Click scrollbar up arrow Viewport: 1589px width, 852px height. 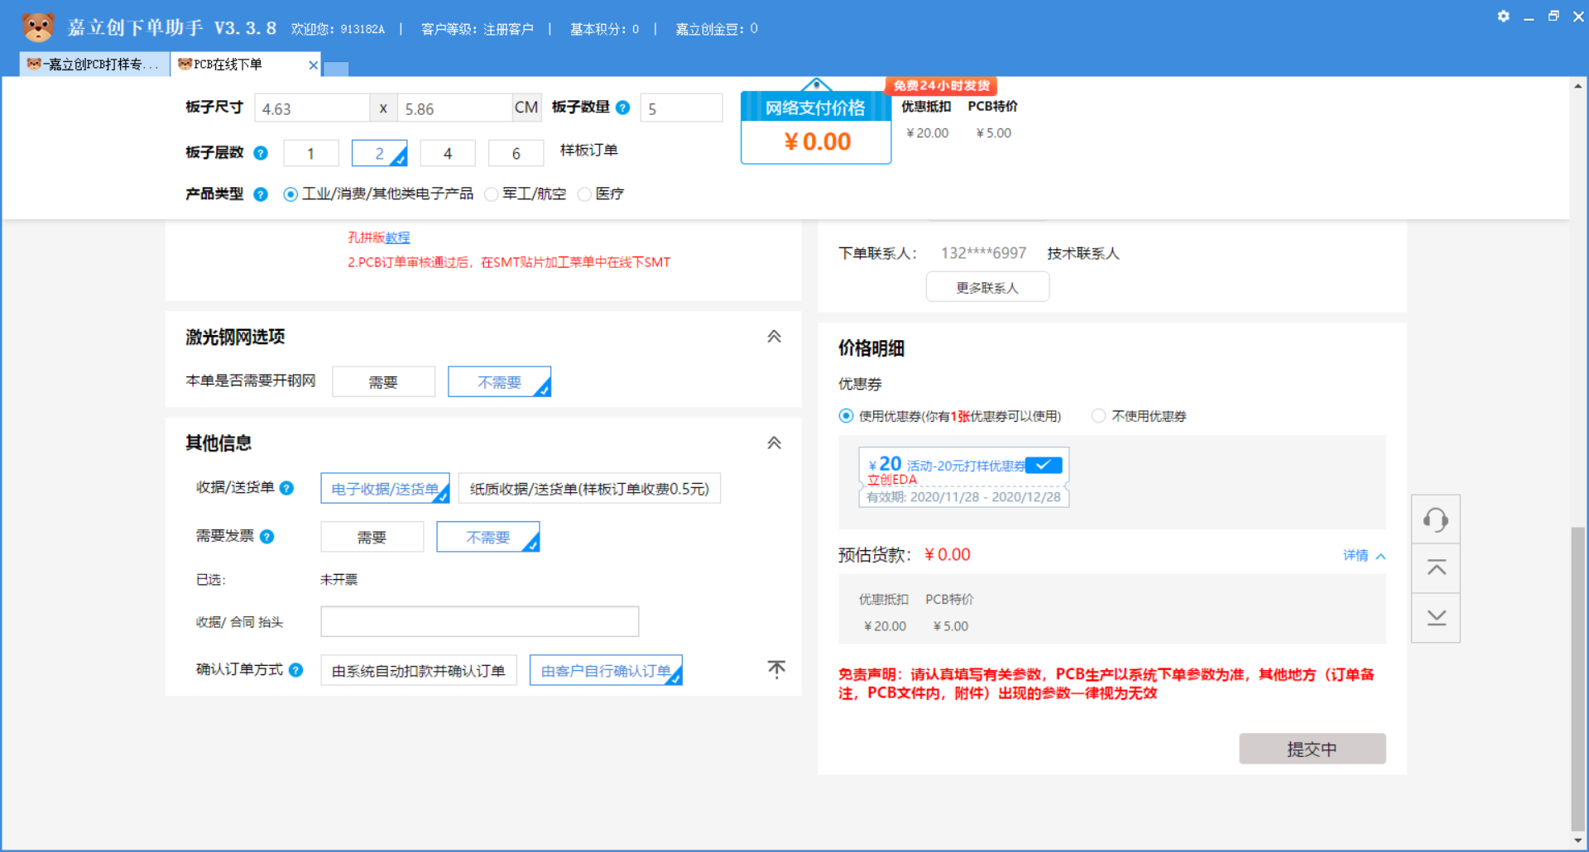(1578, 85)
